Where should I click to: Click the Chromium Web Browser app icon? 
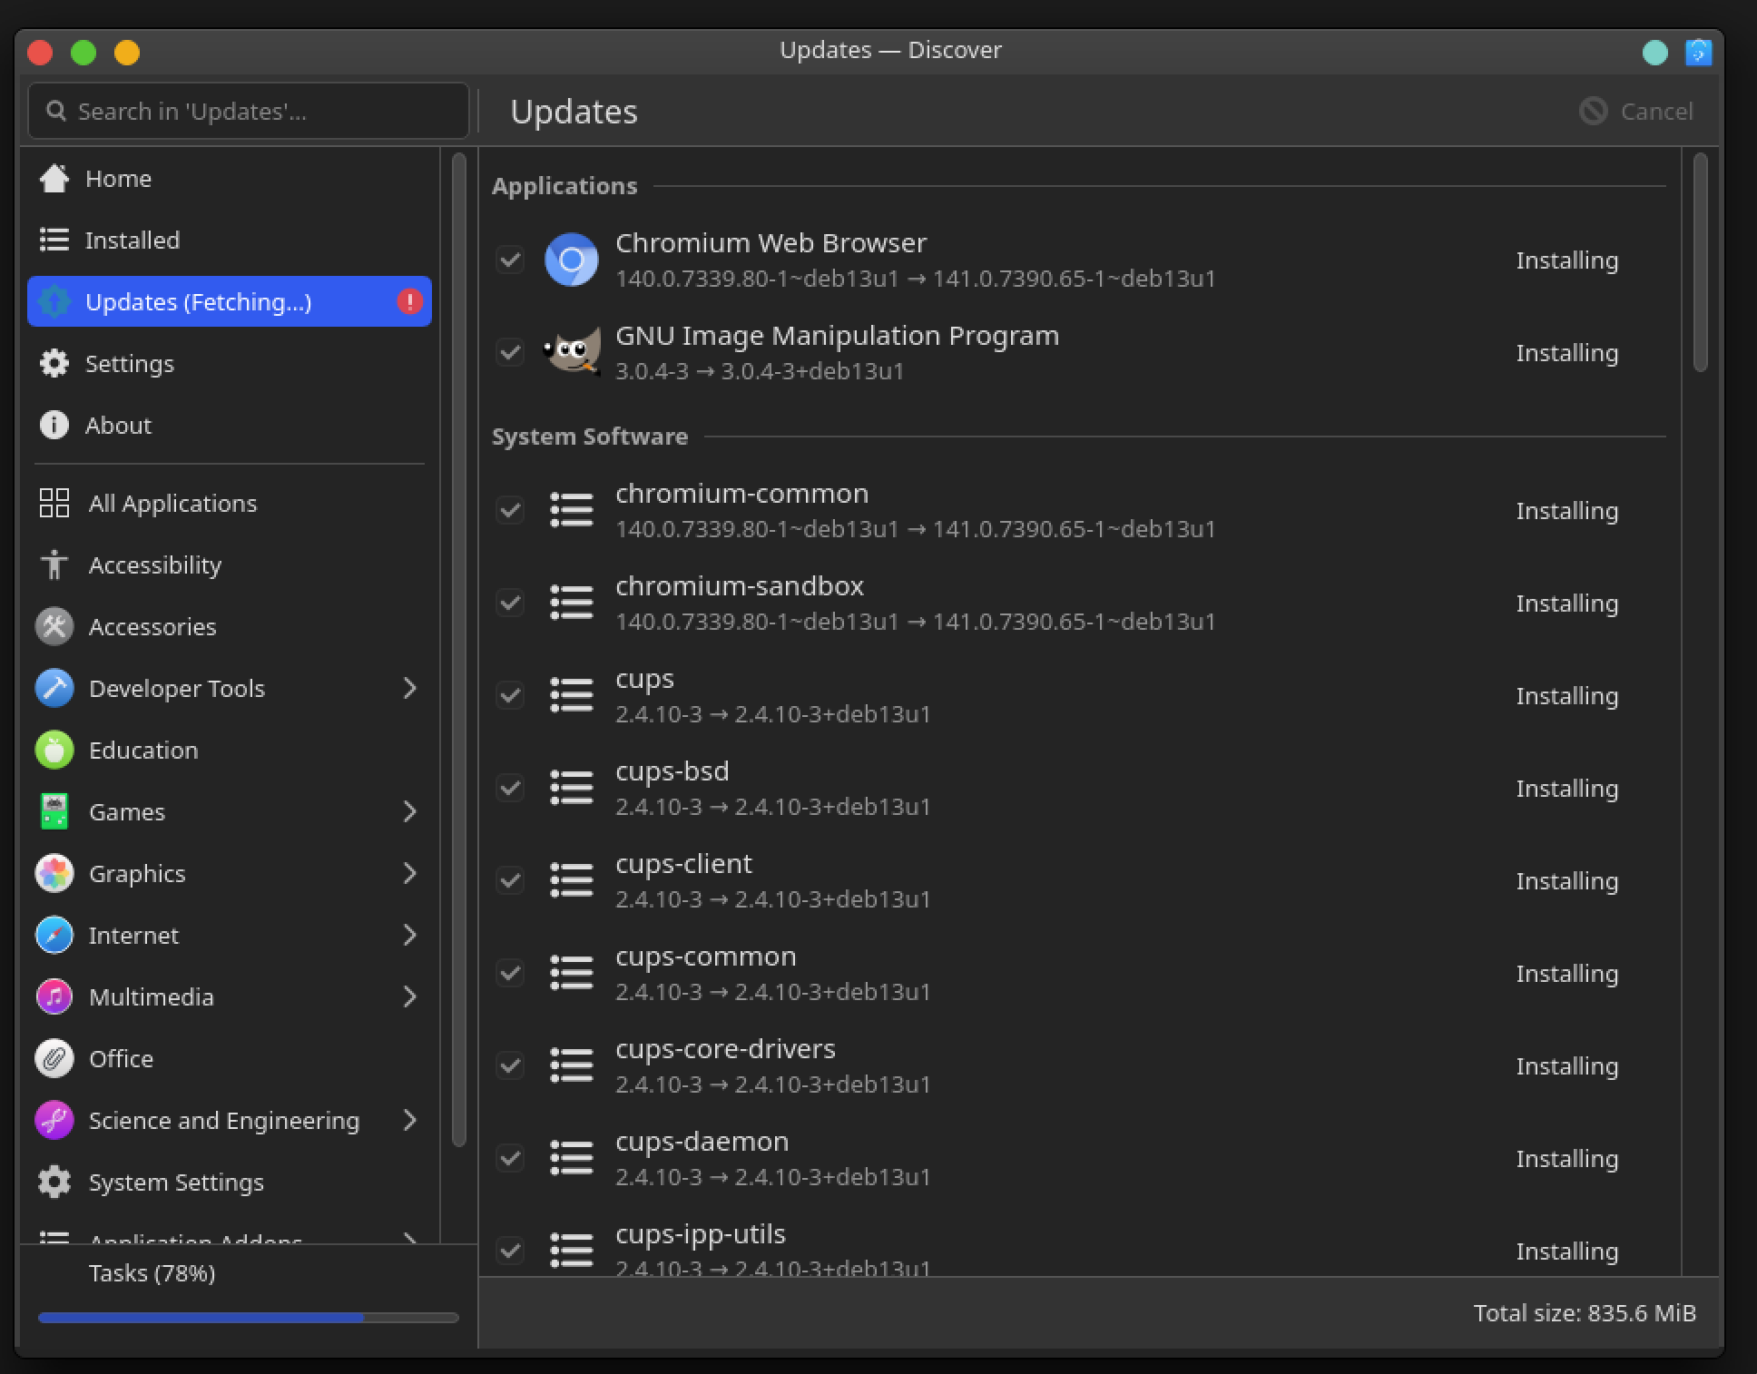pos(571,260)
